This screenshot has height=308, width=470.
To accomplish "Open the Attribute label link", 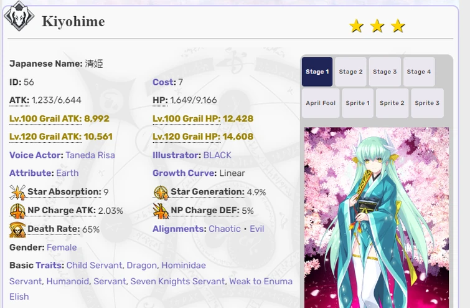I will click(30, 173).
